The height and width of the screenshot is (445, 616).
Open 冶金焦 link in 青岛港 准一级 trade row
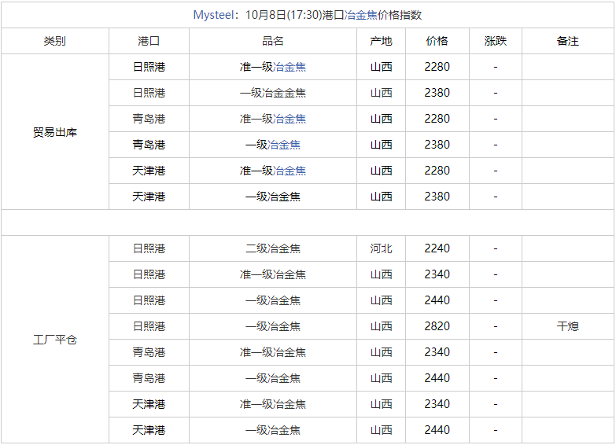[290, 119]
